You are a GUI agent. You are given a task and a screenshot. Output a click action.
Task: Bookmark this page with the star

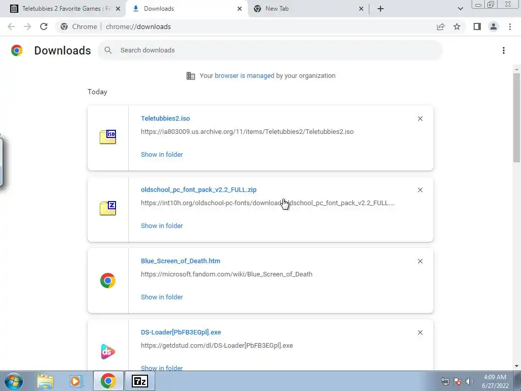[x=457, y=26]
